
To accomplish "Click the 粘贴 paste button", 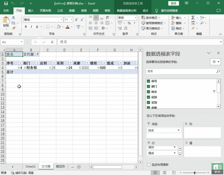I will coord(6,22).
